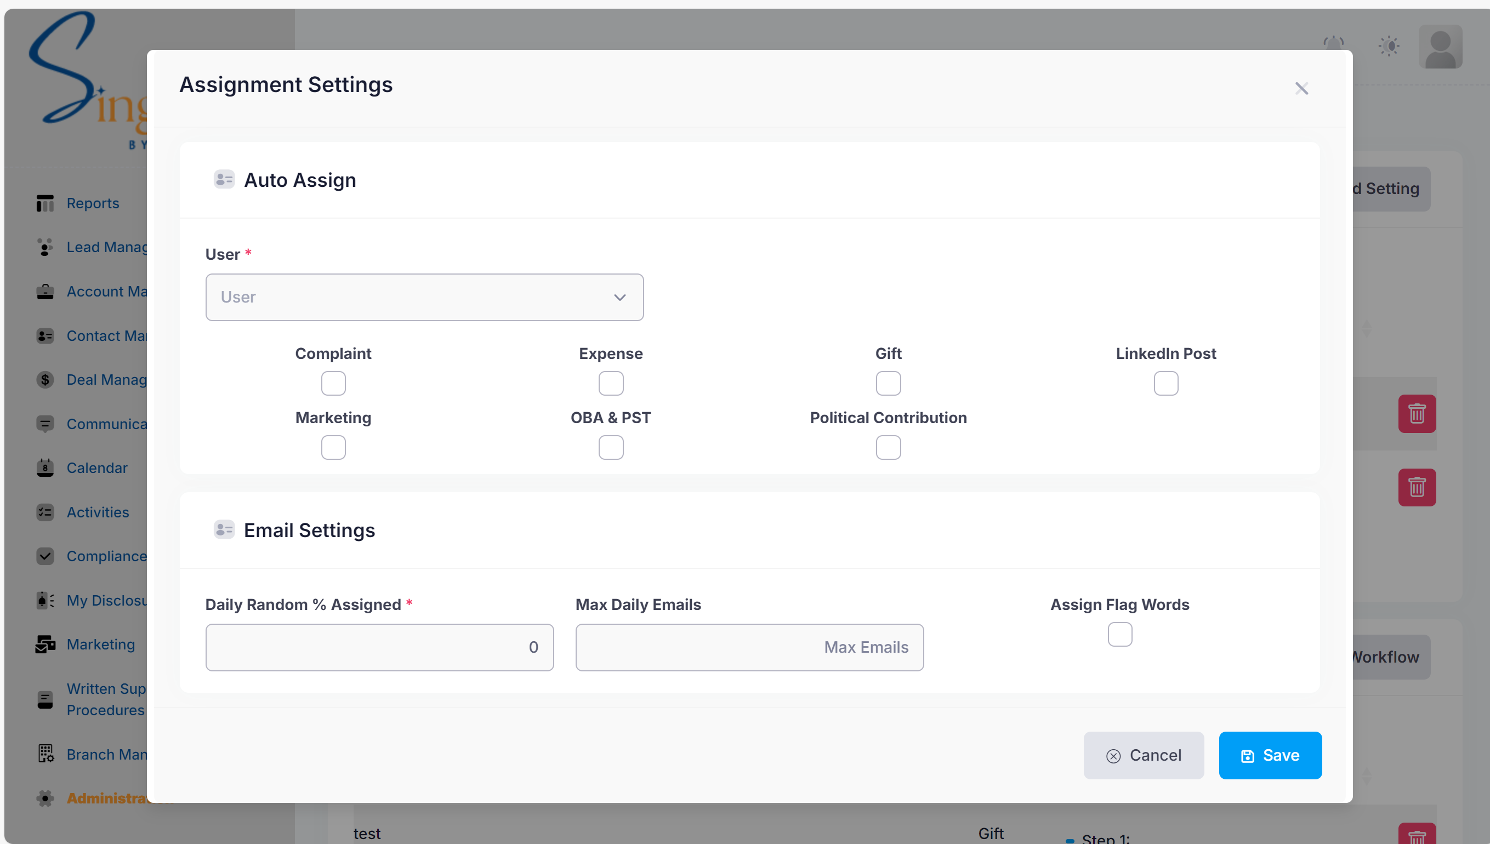
Task: Open the Communication menu item
Action: (107, 424)
